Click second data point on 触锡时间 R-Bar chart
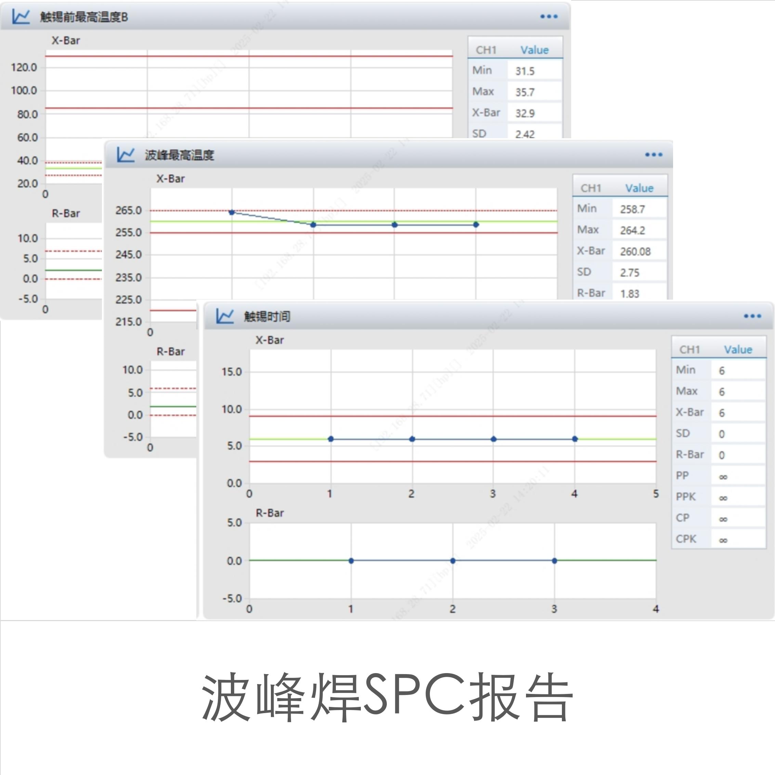Viewport: 775px width, 775px height. pos(452,561)
